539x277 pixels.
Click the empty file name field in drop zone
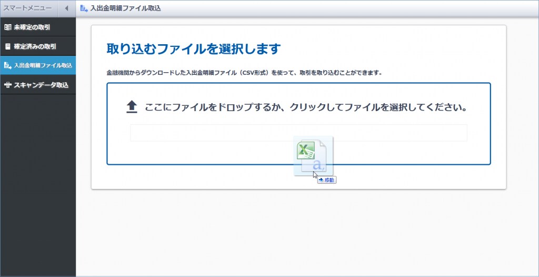(298, 133)
